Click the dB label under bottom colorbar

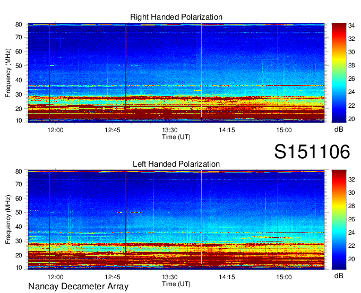click(339, 275)
